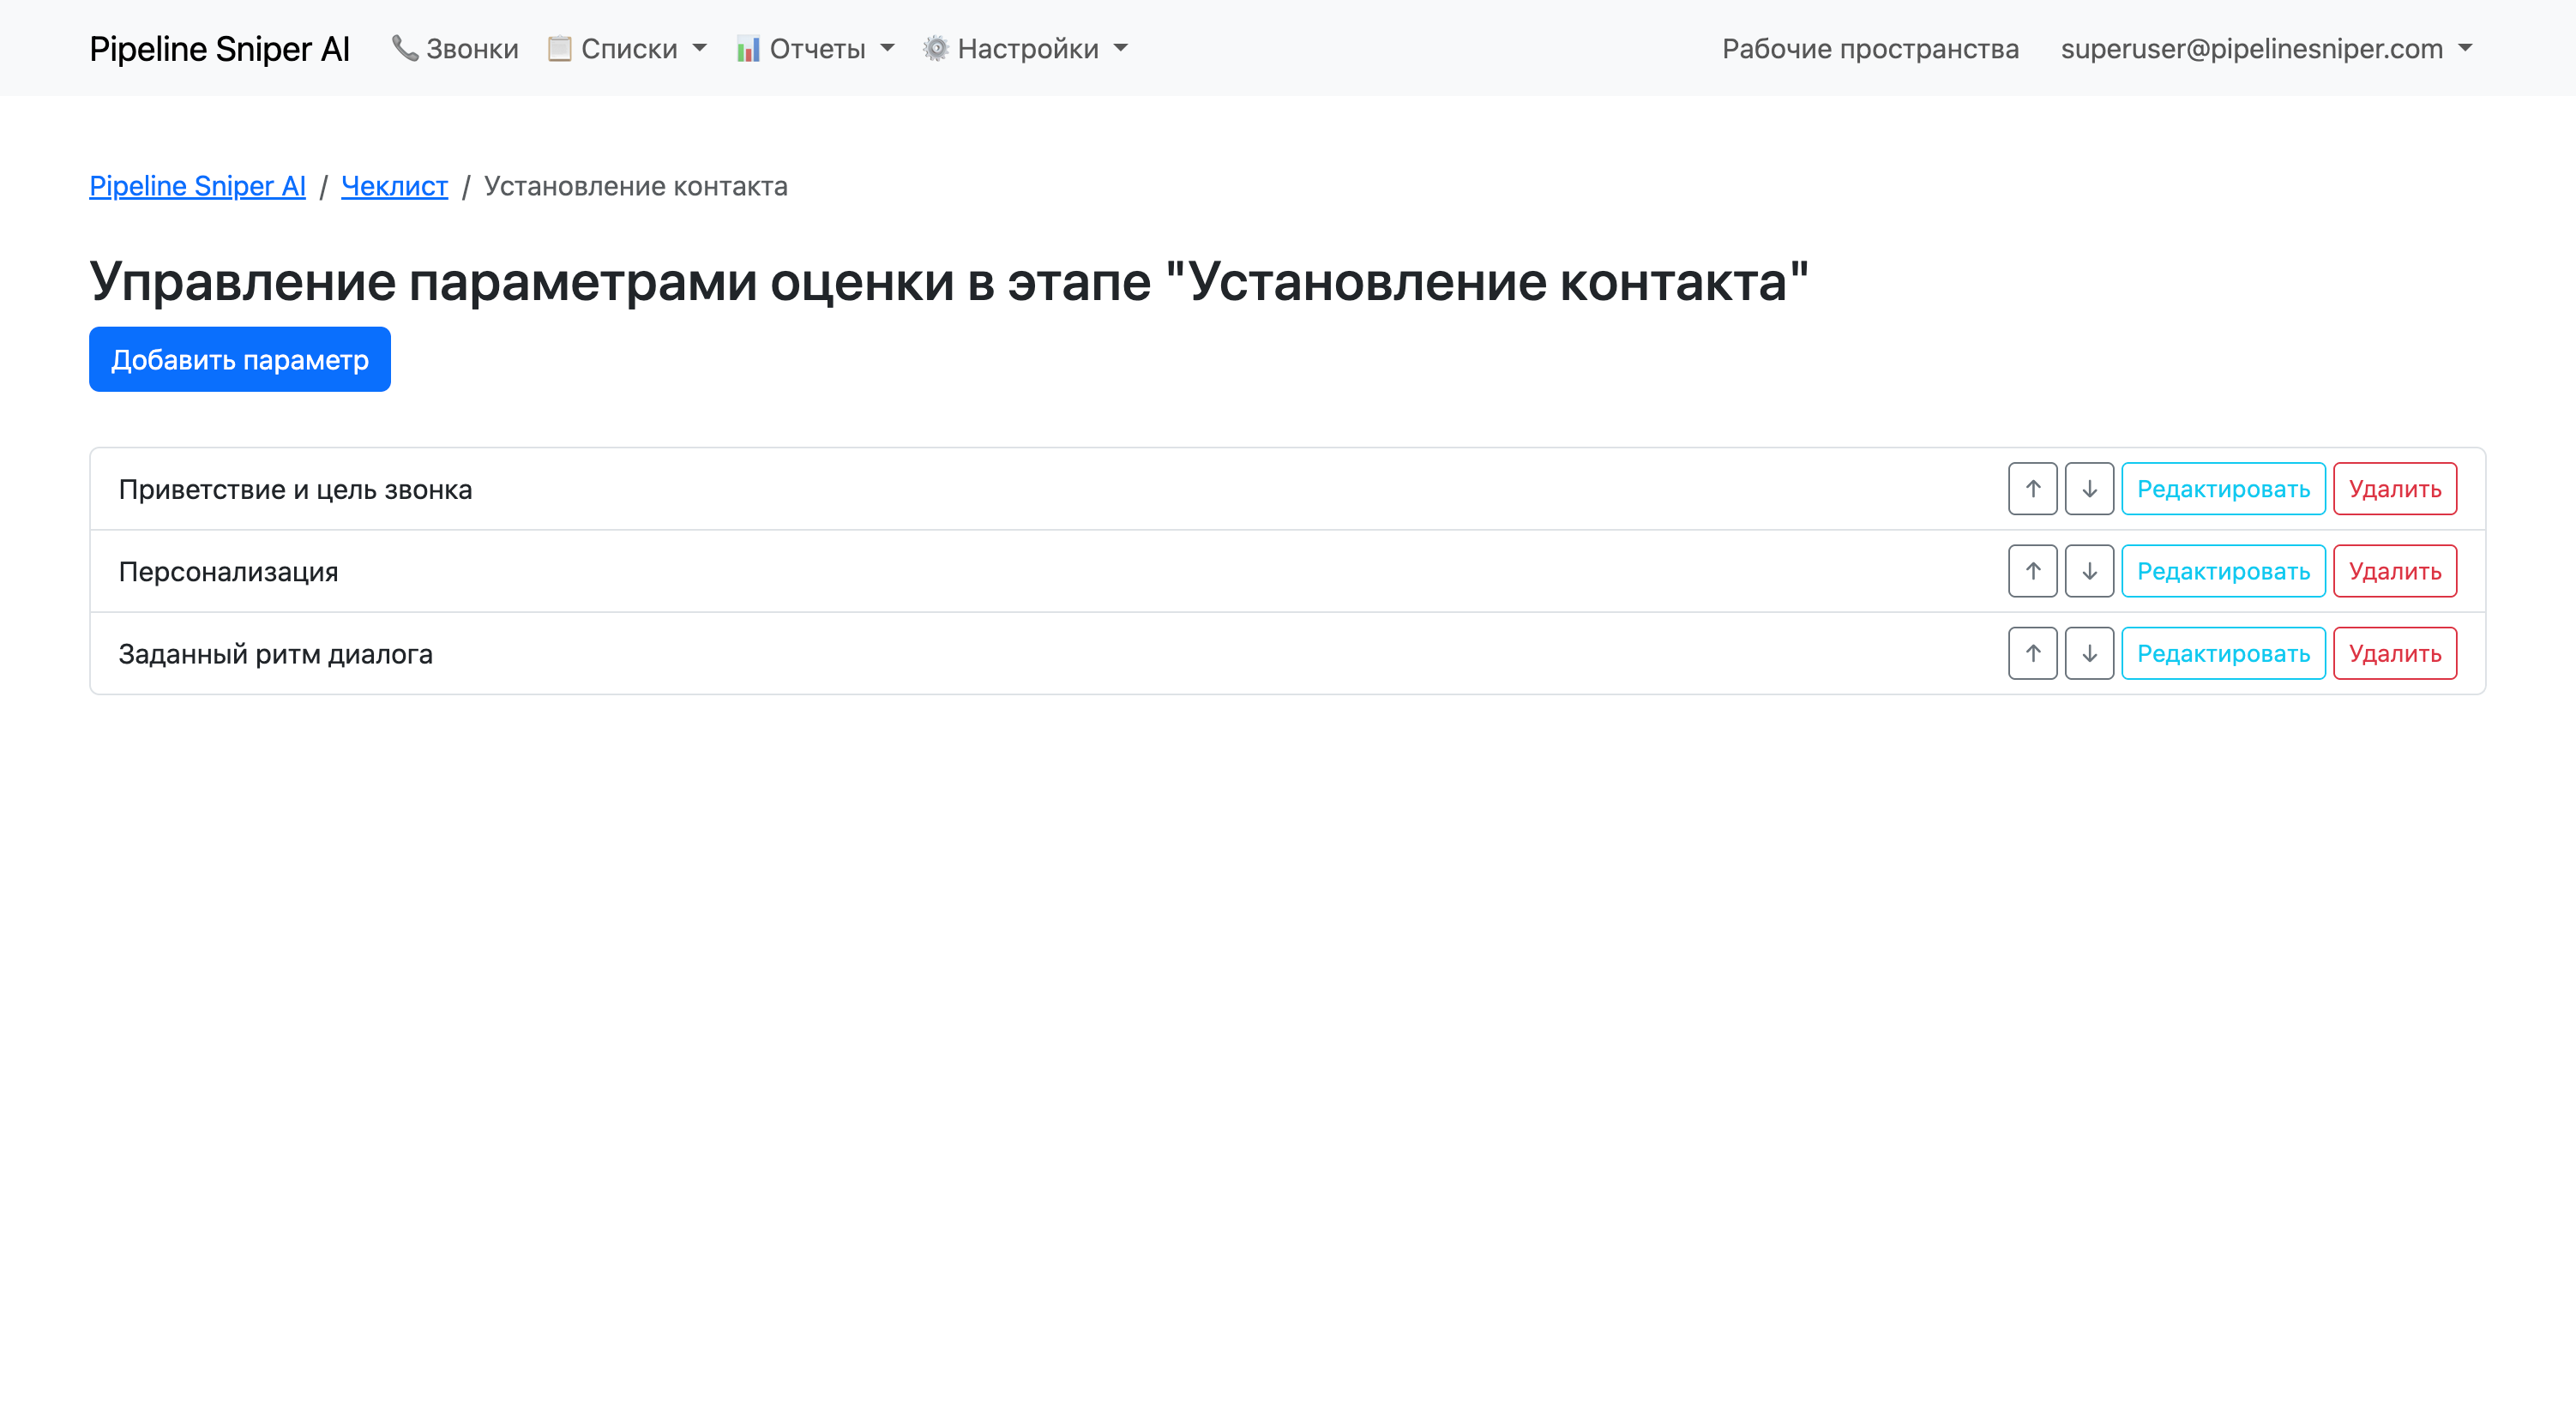Move 'Приветствие и цель звонка' up with arrow
Screen dimensions: 2576x1406
click(x=2032, y=489)
